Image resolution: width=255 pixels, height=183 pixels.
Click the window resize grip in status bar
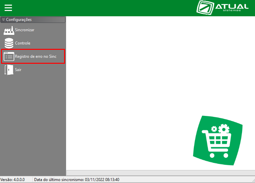pos(253,180)
